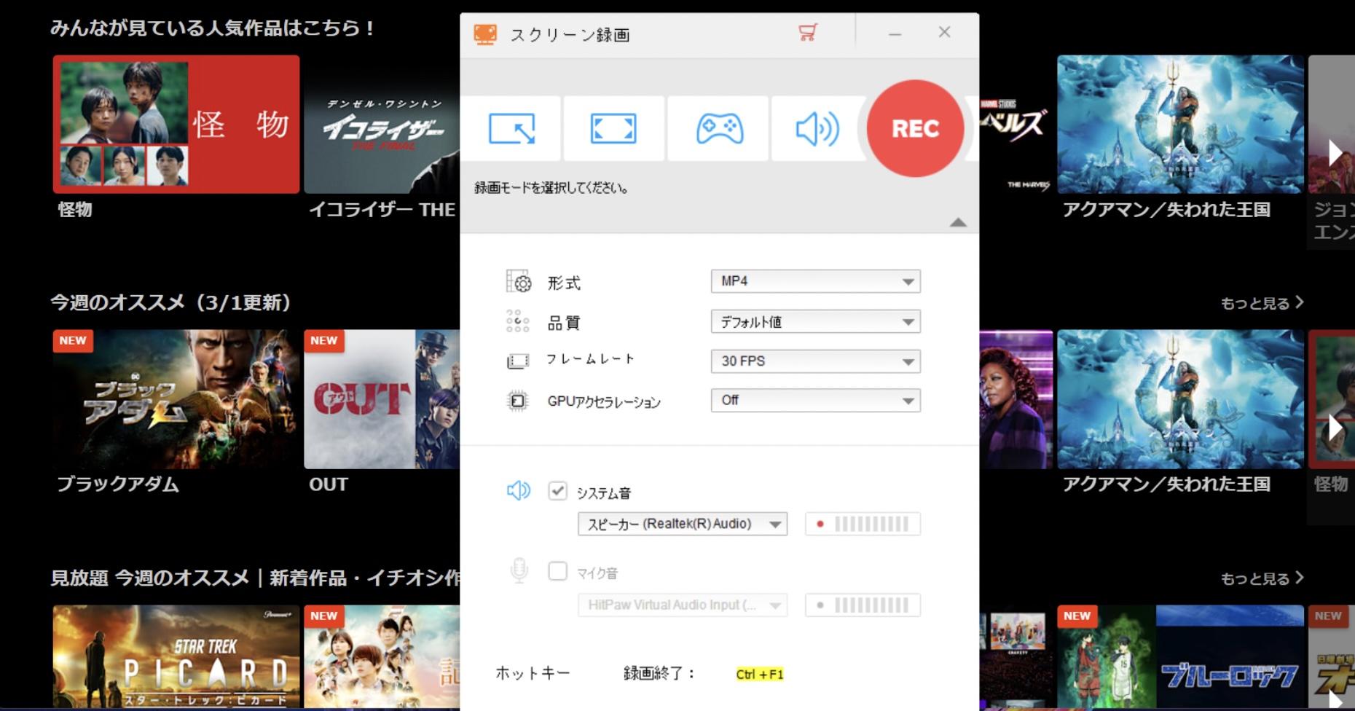Advance weekly recommendations row with right arrow
This screenshot has height=711, width=1355.
[x=1335, y=428]
